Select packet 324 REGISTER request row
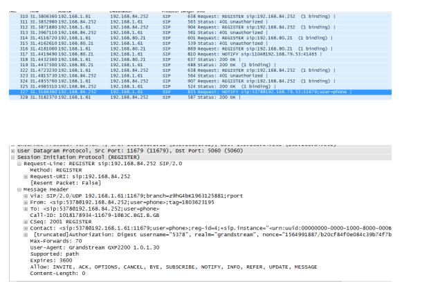429x295 pixels. 200,81
